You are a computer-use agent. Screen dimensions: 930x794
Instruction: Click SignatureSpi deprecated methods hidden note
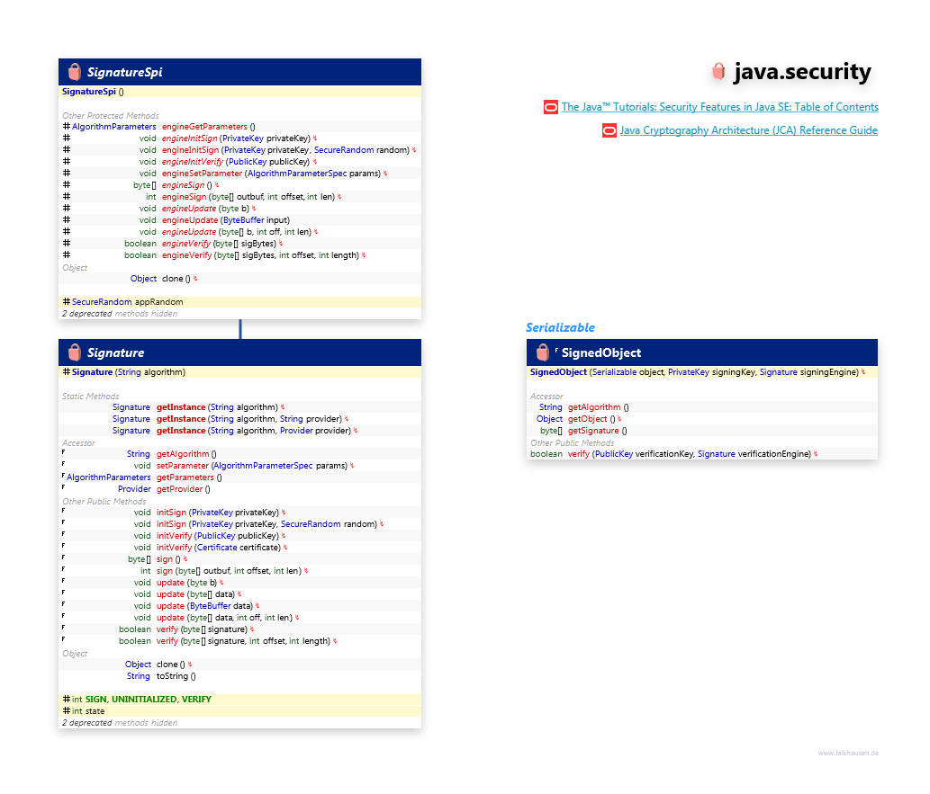click(120, 314)
